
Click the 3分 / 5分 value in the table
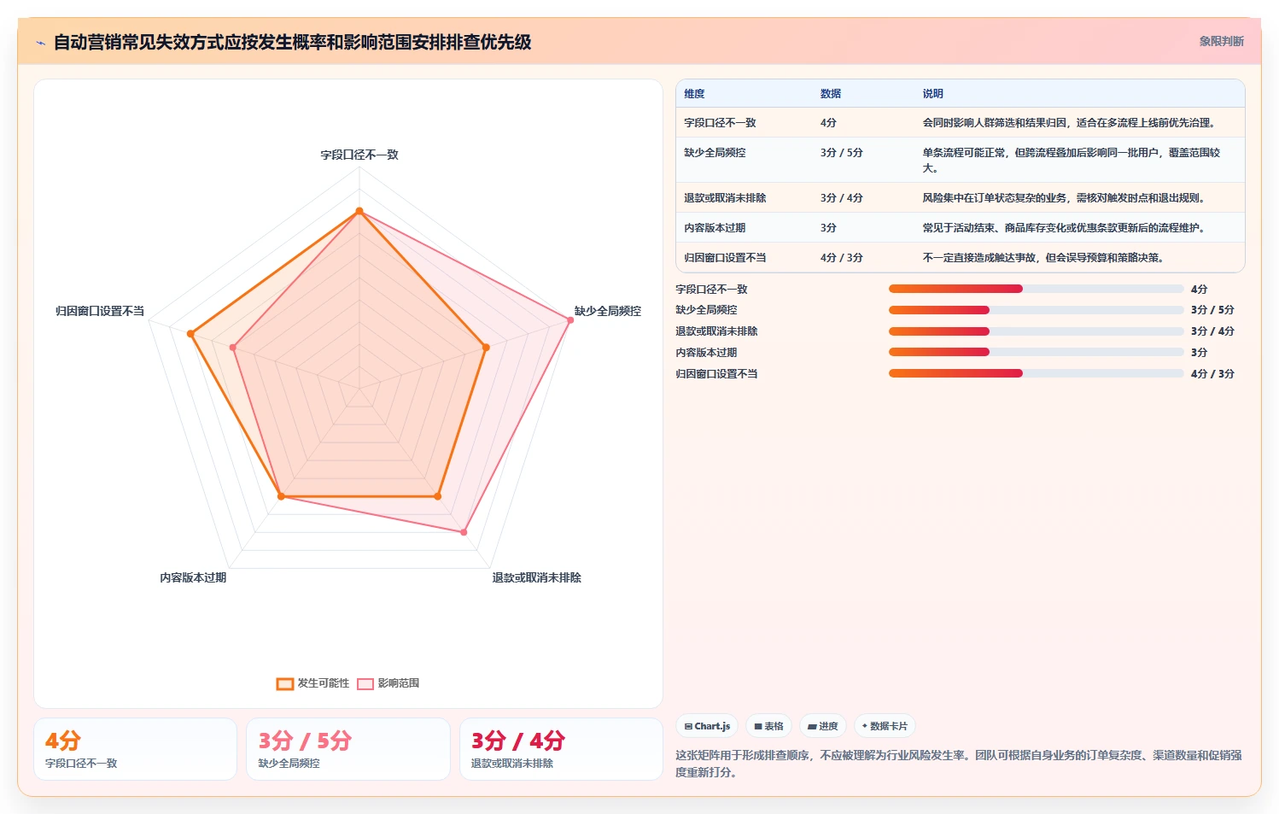[x=841, y=153]
